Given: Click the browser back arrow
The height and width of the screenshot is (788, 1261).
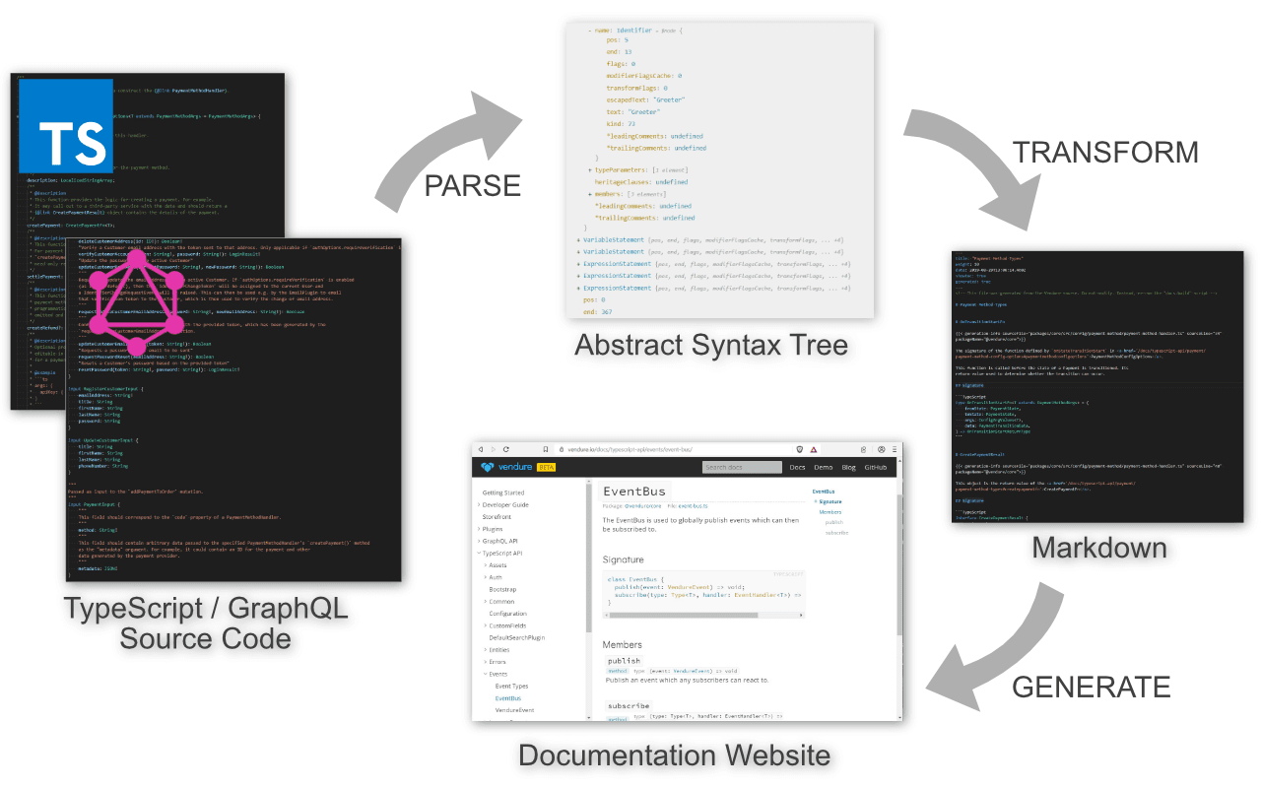Looking at the screenshot, I should point(480,449).
